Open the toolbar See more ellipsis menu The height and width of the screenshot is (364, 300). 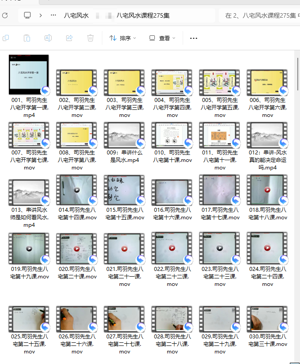click(194, 38)
